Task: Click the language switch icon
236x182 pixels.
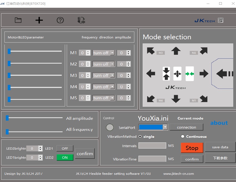Action: 81,20
